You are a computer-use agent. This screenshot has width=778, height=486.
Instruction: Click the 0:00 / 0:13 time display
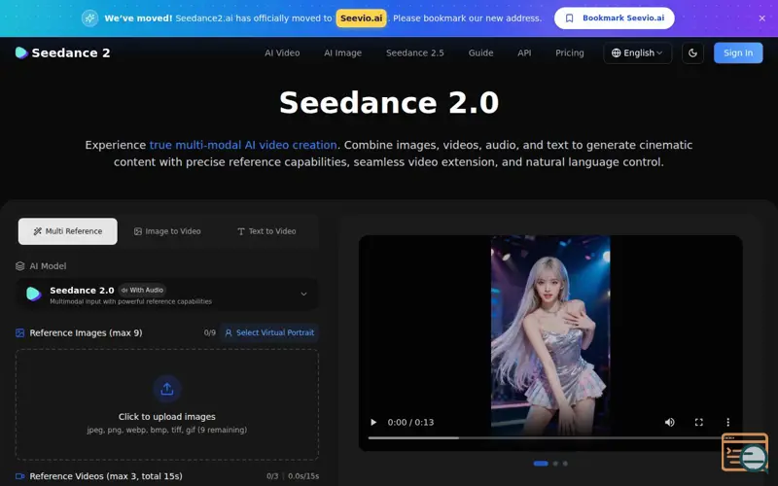pos(410,423)
